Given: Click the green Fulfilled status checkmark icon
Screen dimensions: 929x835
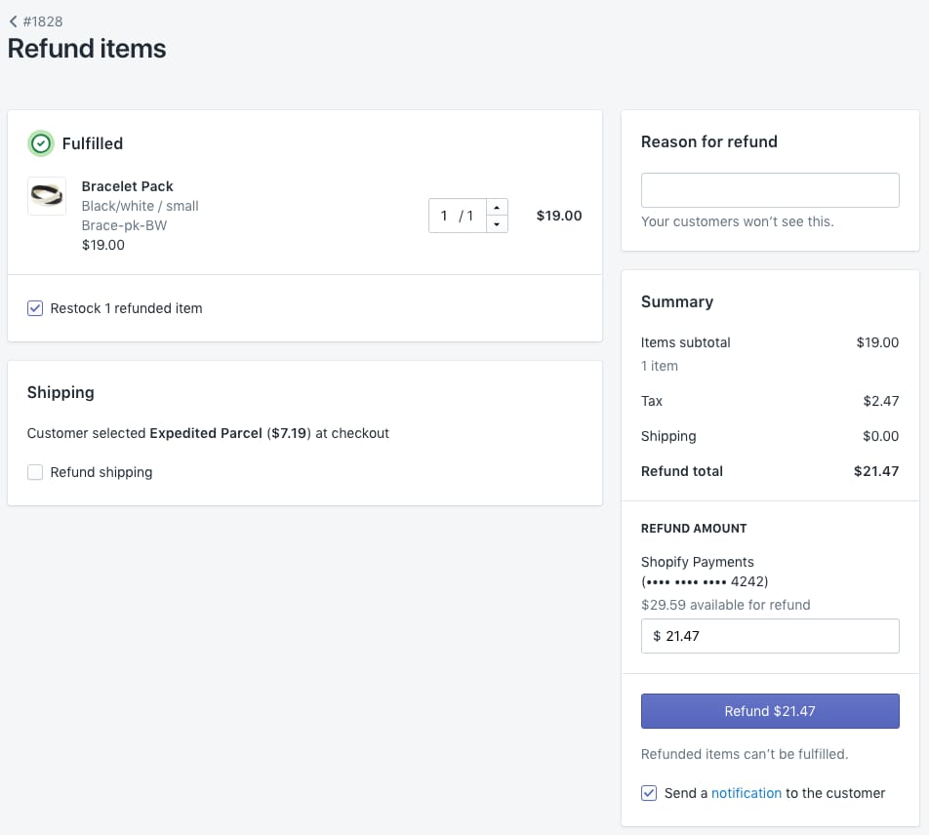Looking at the screenshot, I should [x=41, y=143].
